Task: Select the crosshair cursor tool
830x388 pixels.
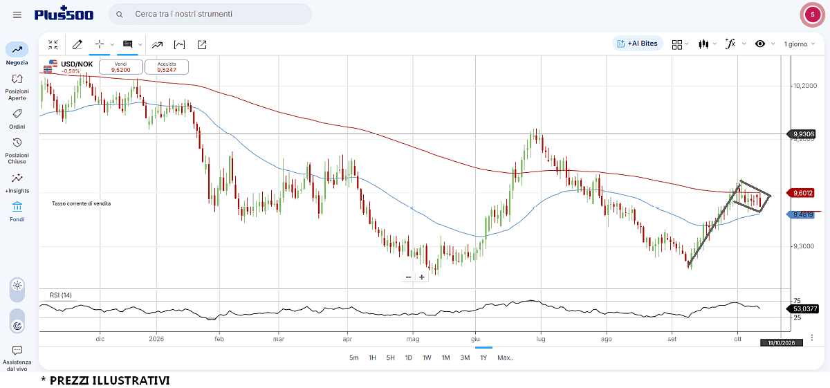Action: [100, 44]
